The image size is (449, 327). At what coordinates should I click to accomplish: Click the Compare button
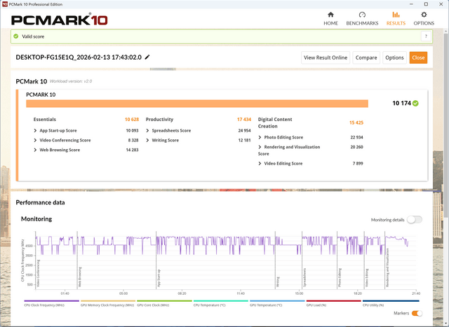click(366, 57)
